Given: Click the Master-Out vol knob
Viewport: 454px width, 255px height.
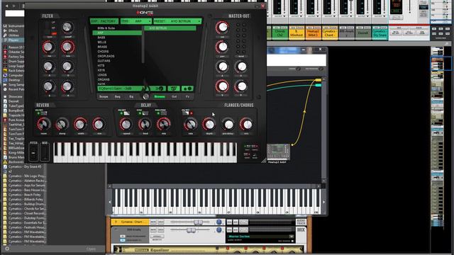Looking at the screenshot, I should [222, 28].
